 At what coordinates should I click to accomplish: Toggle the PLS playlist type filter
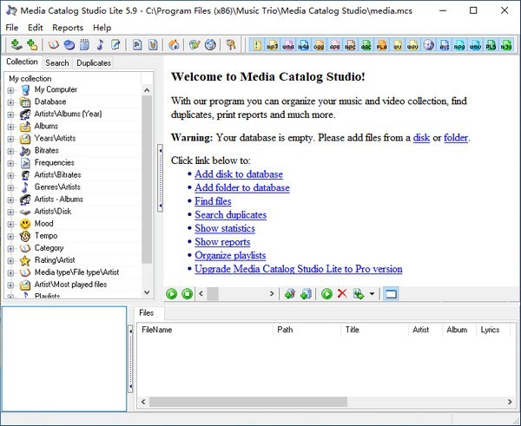pyautogui.click(x=491, y=45)
